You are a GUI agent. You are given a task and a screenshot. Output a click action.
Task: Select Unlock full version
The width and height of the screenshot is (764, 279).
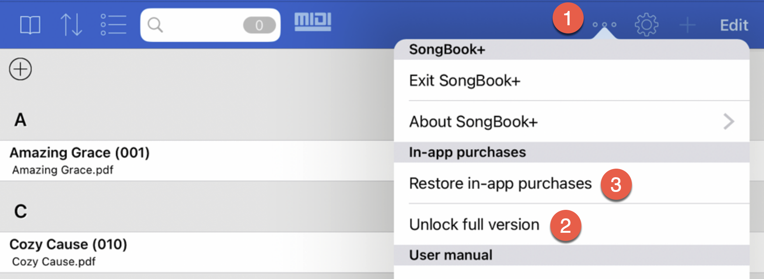[474, 225]
